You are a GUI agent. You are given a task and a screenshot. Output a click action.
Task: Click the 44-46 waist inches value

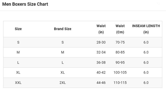click(x=101, y=83)
